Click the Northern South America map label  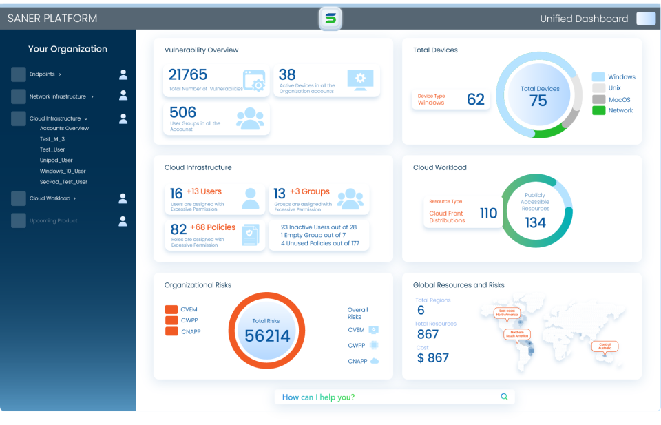(x=517, y=334)
